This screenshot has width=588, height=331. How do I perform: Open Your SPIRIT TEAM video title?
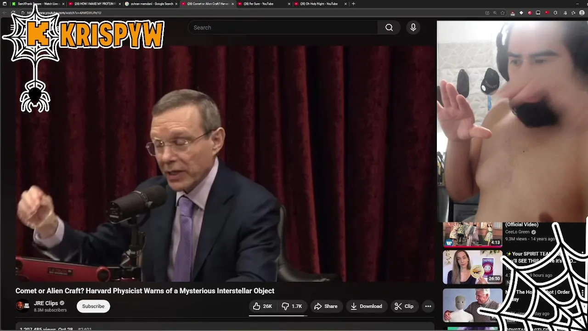coord(541,257)
